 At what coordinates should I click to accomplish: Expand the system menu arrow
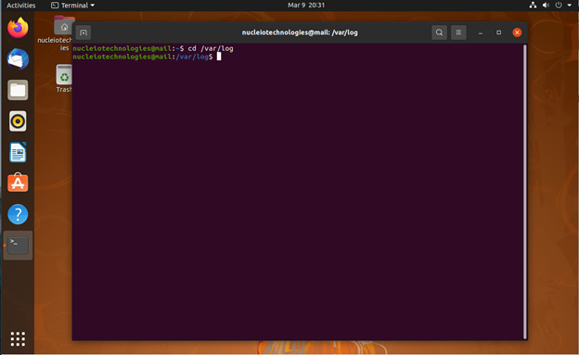569,6
